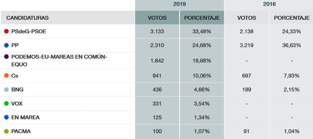The height and width of the screenshot is (139, 313).
Task: Click the 2016 VOTOS column header
Action: click(247, 18)
